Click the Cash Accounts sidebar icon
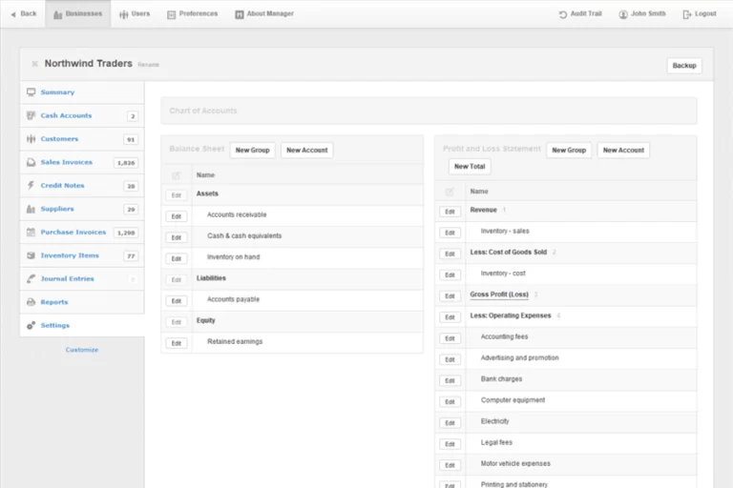The height and width of the screenshot is (488, 733). tap(31, 115)
